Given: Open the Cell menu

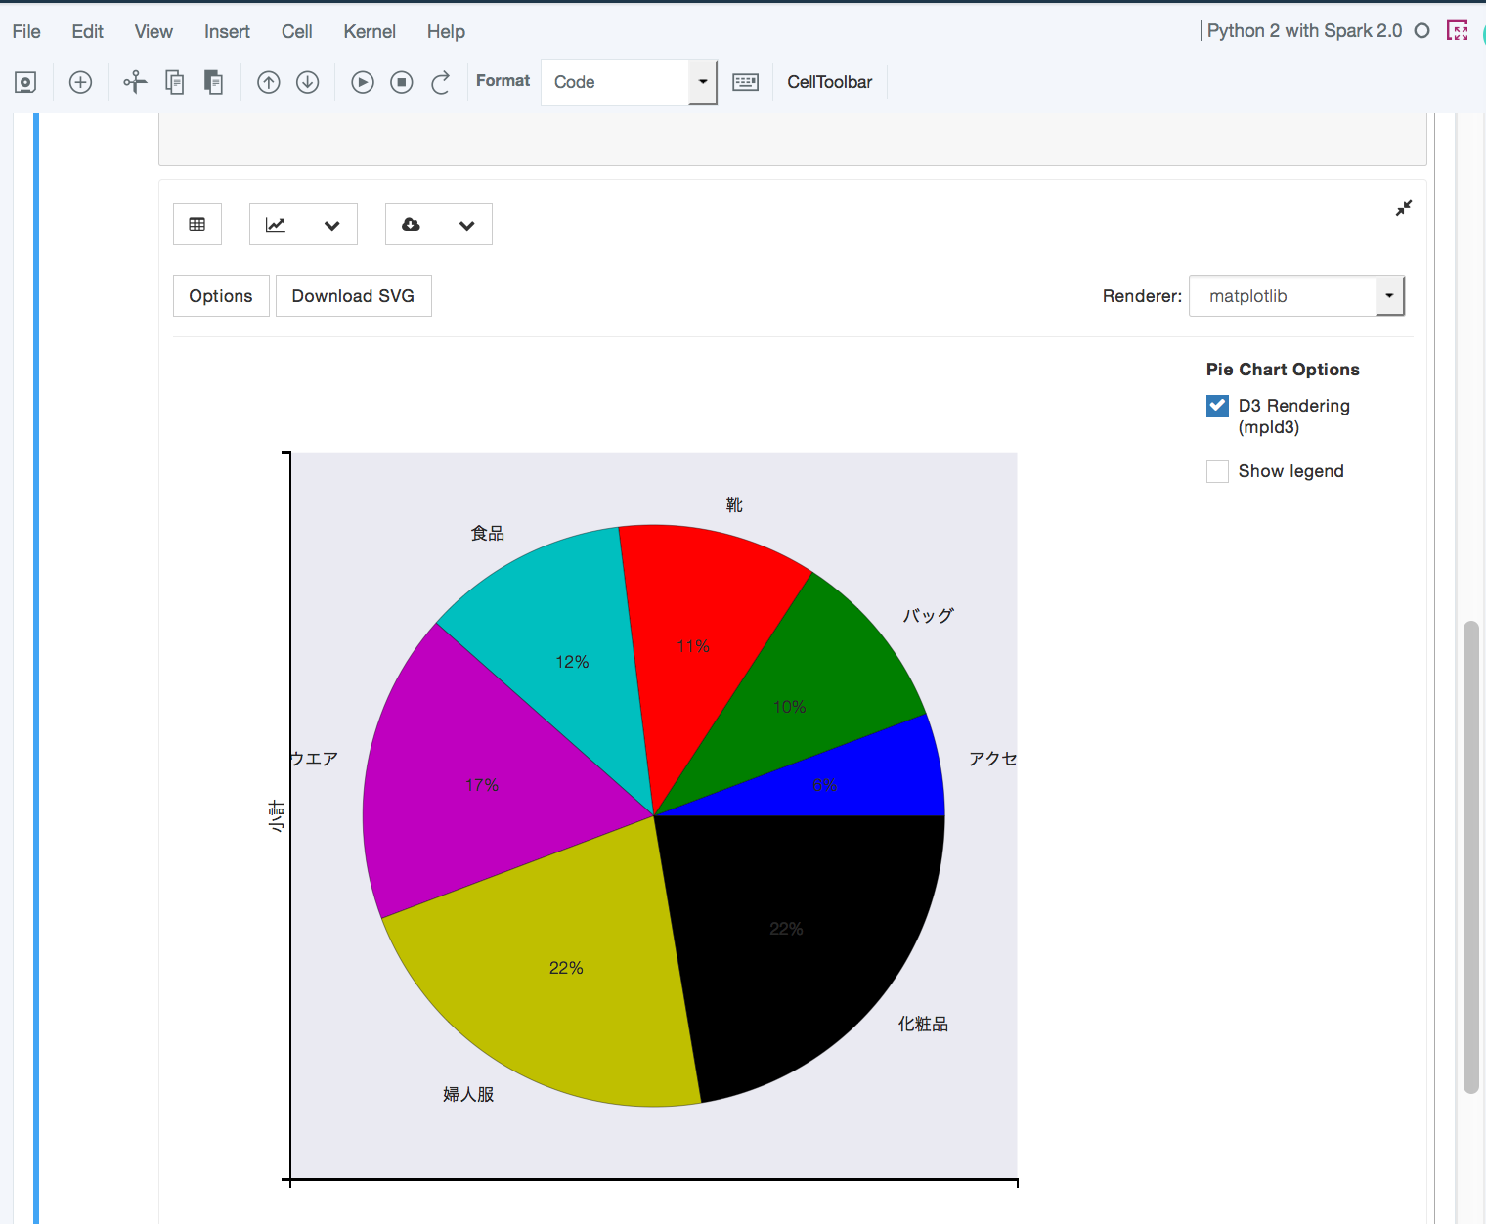Looking at the screenshot, I should tap(296, 30).
